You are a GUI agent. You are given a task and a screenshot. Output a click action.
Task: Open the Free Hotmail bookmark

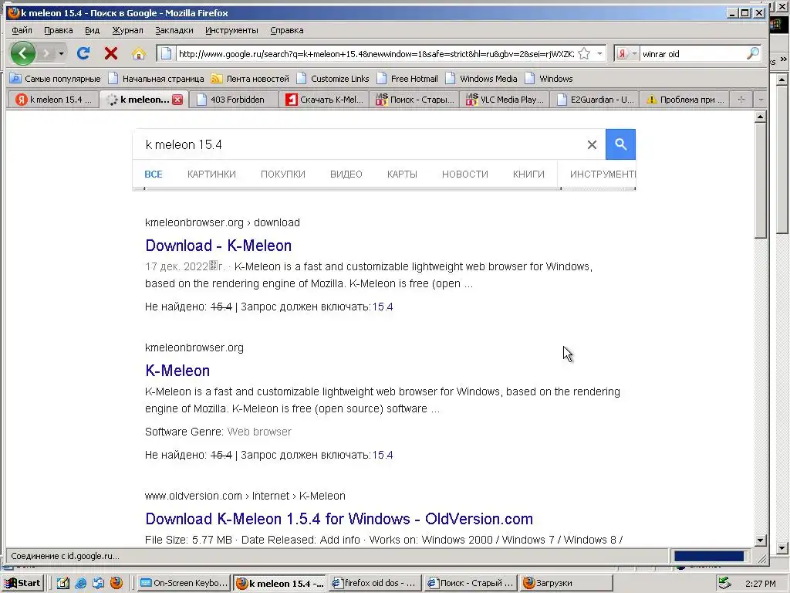click(407, 79)
